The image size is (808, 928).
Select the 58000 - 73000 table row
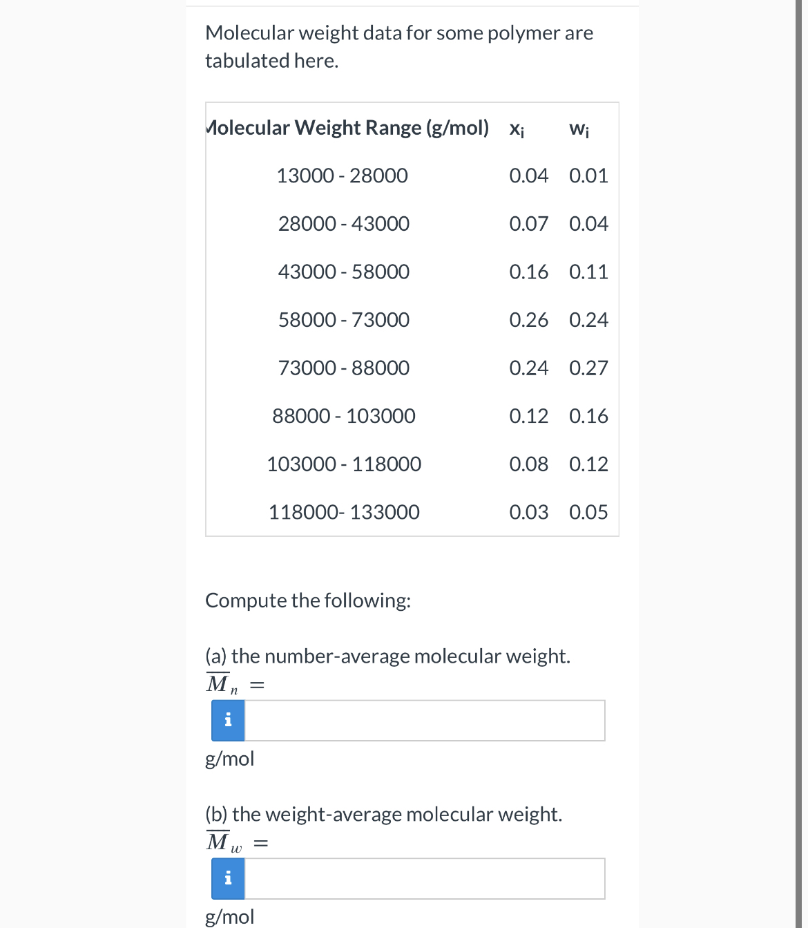[x=343, y=319]
